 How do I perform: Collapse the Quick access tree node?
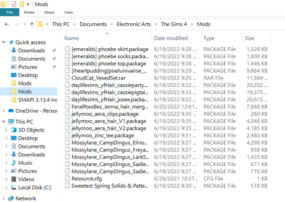[3, 42]
